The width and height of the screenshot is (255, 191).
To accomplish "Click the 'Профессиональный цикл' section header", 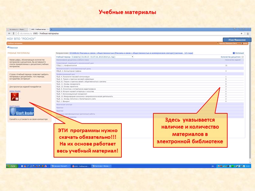I will (149, 74).
